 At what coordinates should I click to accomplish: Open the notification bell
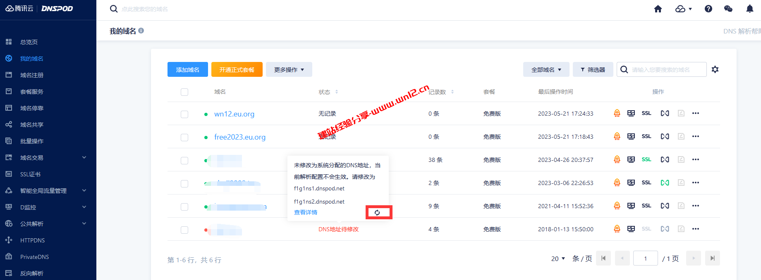point(749,9)
